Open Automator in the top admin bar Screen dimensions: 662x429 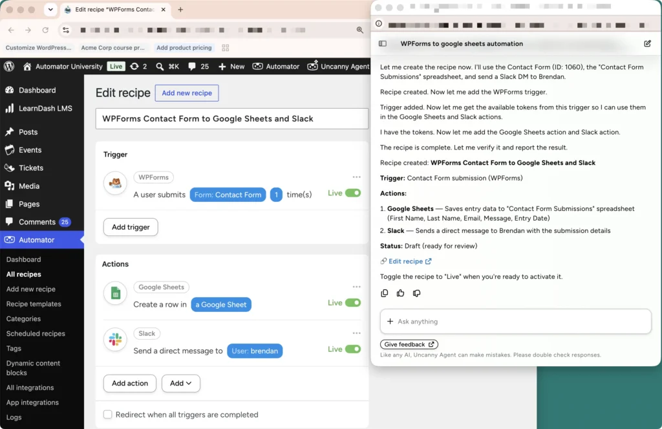coord(275,67)
